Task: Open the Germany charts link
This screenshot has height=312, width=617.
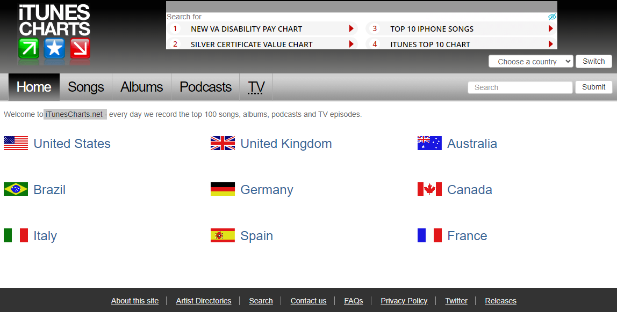Action: [267, 190]
